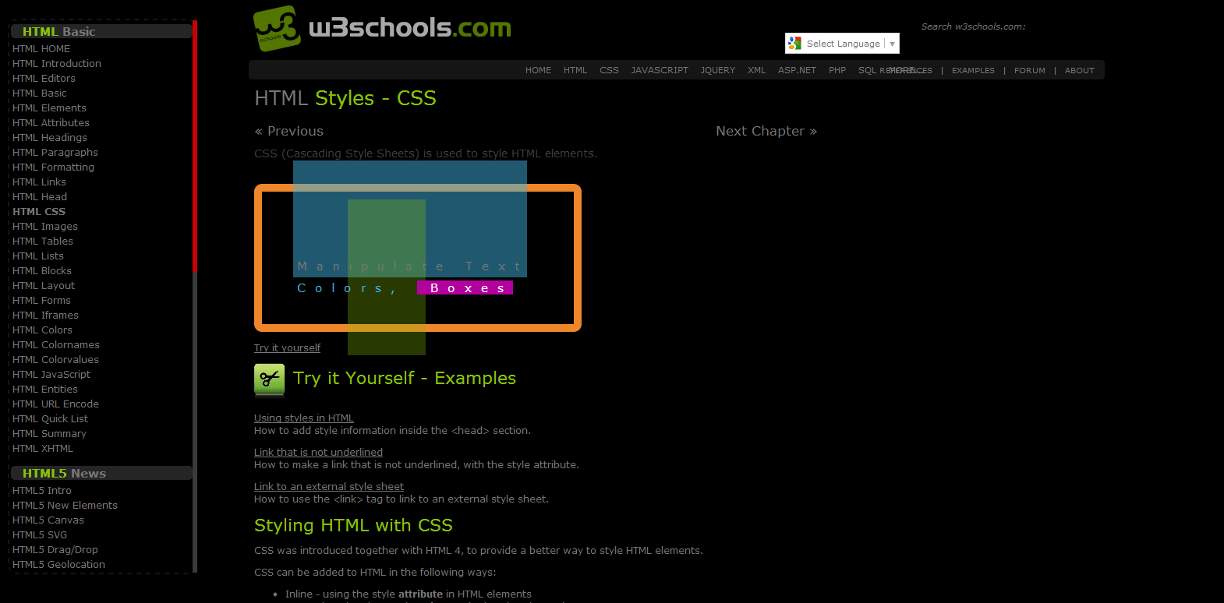The height and width of the screenshot is (603, 1224).
Task: Click the red sidebar scrollbar thumb
Action: pos(195,146)
